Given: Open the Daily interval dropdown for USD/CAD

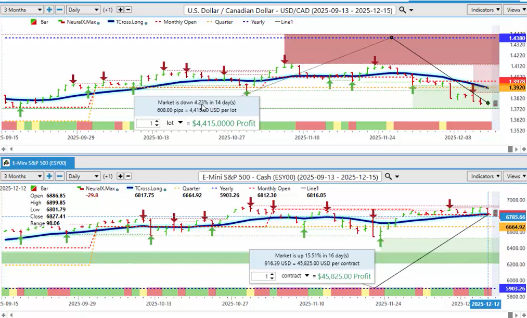Looking at the screenshot, I should click(83, 9).
